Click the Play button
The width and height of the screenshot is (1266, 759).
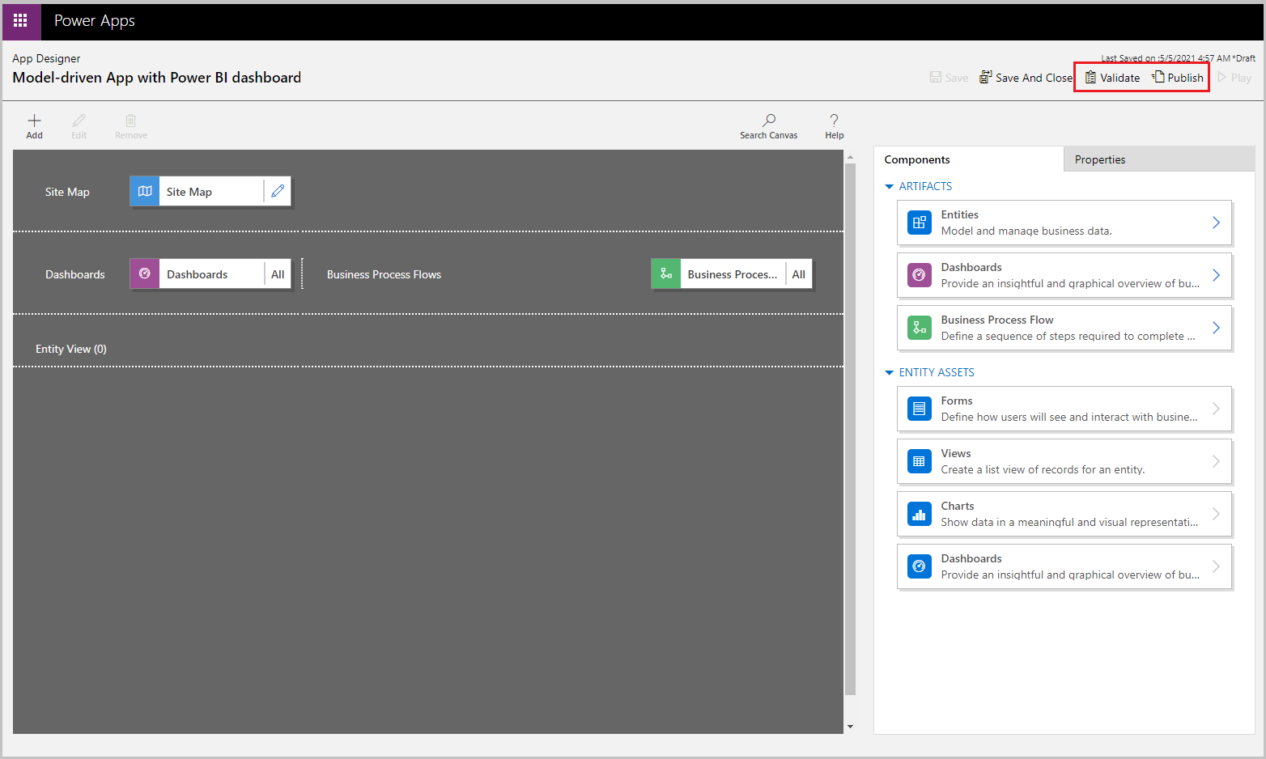[x=1234, y=78]
